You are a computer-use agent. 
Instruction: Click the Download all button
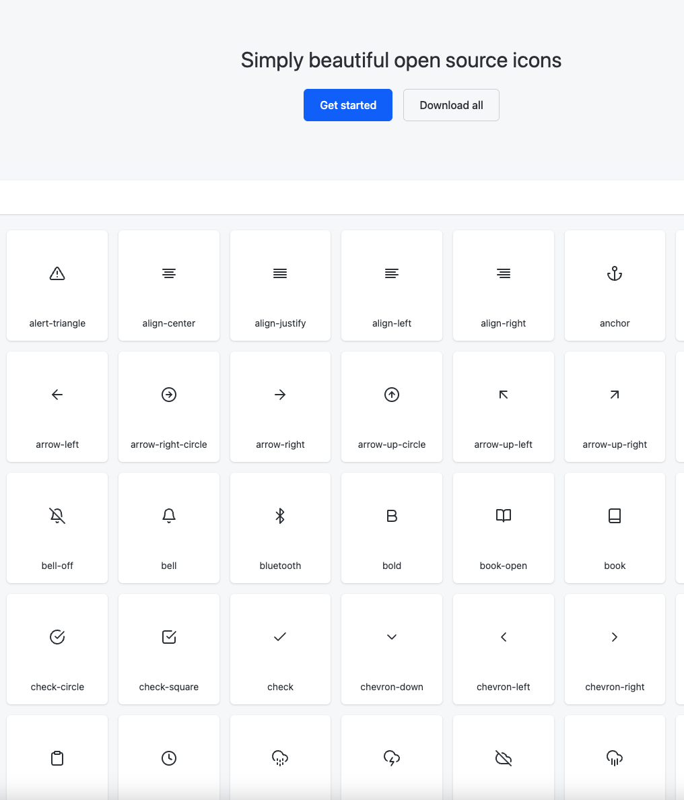(451, 105)
